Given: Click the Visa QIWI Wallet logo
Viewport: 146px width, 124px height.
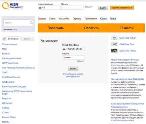Looking at the screenshot, I should 12,6.
